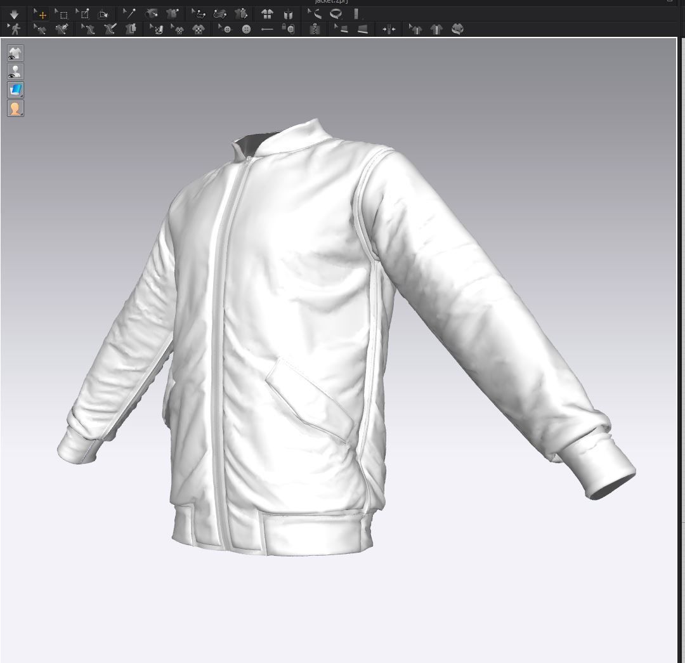Viewport: 685px width, 663px height.
Task: Open the blue fabric render style menu
Action: 15,90
